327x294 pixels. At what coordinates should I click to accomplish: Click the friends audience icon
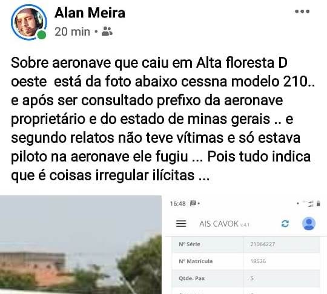click(x=107, y=31)
